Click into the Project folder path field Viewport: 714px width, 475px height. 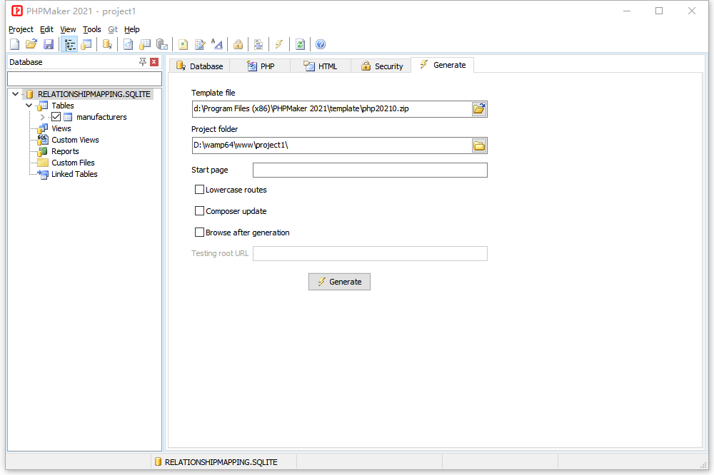[x=332, y=145]
